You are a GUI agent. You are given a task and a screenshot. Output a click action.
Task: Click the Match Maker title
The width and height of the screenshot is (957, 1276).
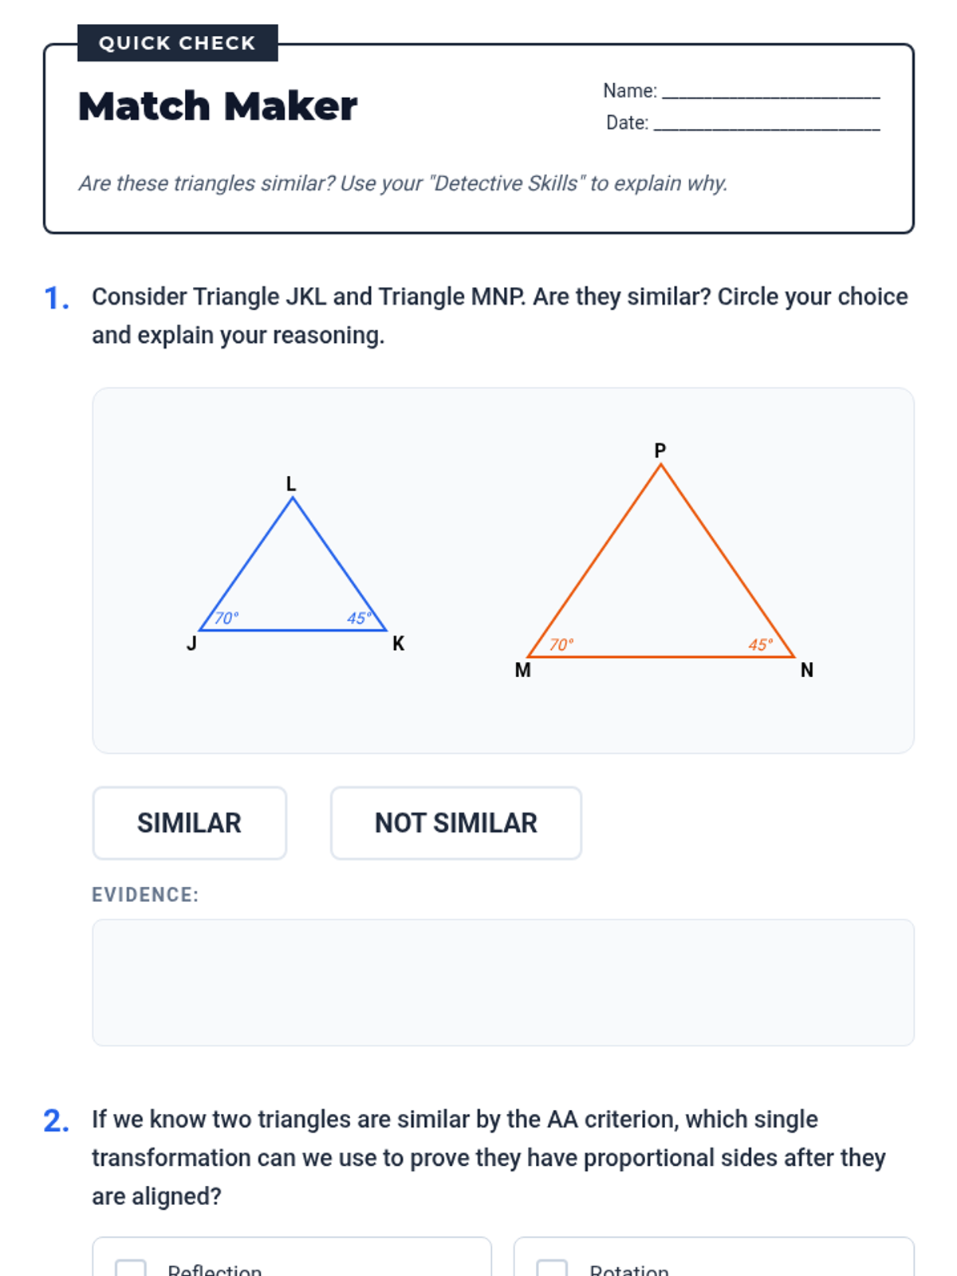point(218,106)
